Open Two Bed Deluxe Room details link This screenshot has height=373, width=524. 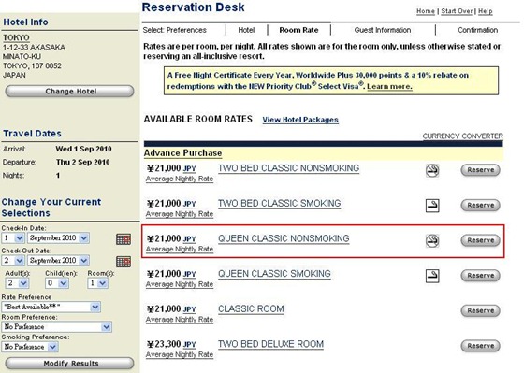[270, 344]
